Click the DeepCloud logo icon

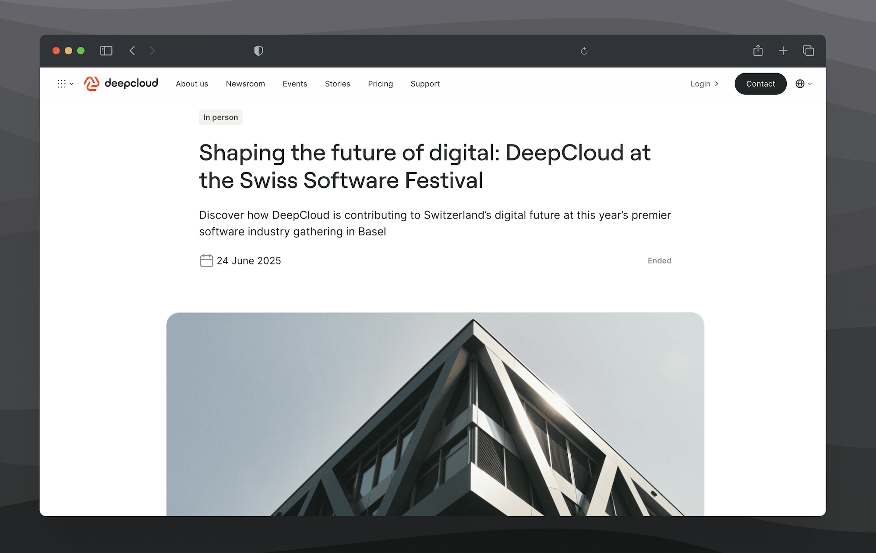pos(92,83)
